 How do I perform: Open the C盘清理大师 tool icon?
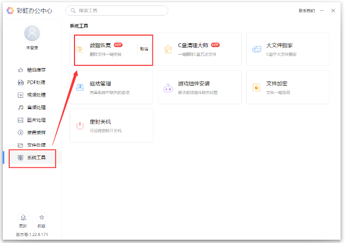[x=168, y=49]
